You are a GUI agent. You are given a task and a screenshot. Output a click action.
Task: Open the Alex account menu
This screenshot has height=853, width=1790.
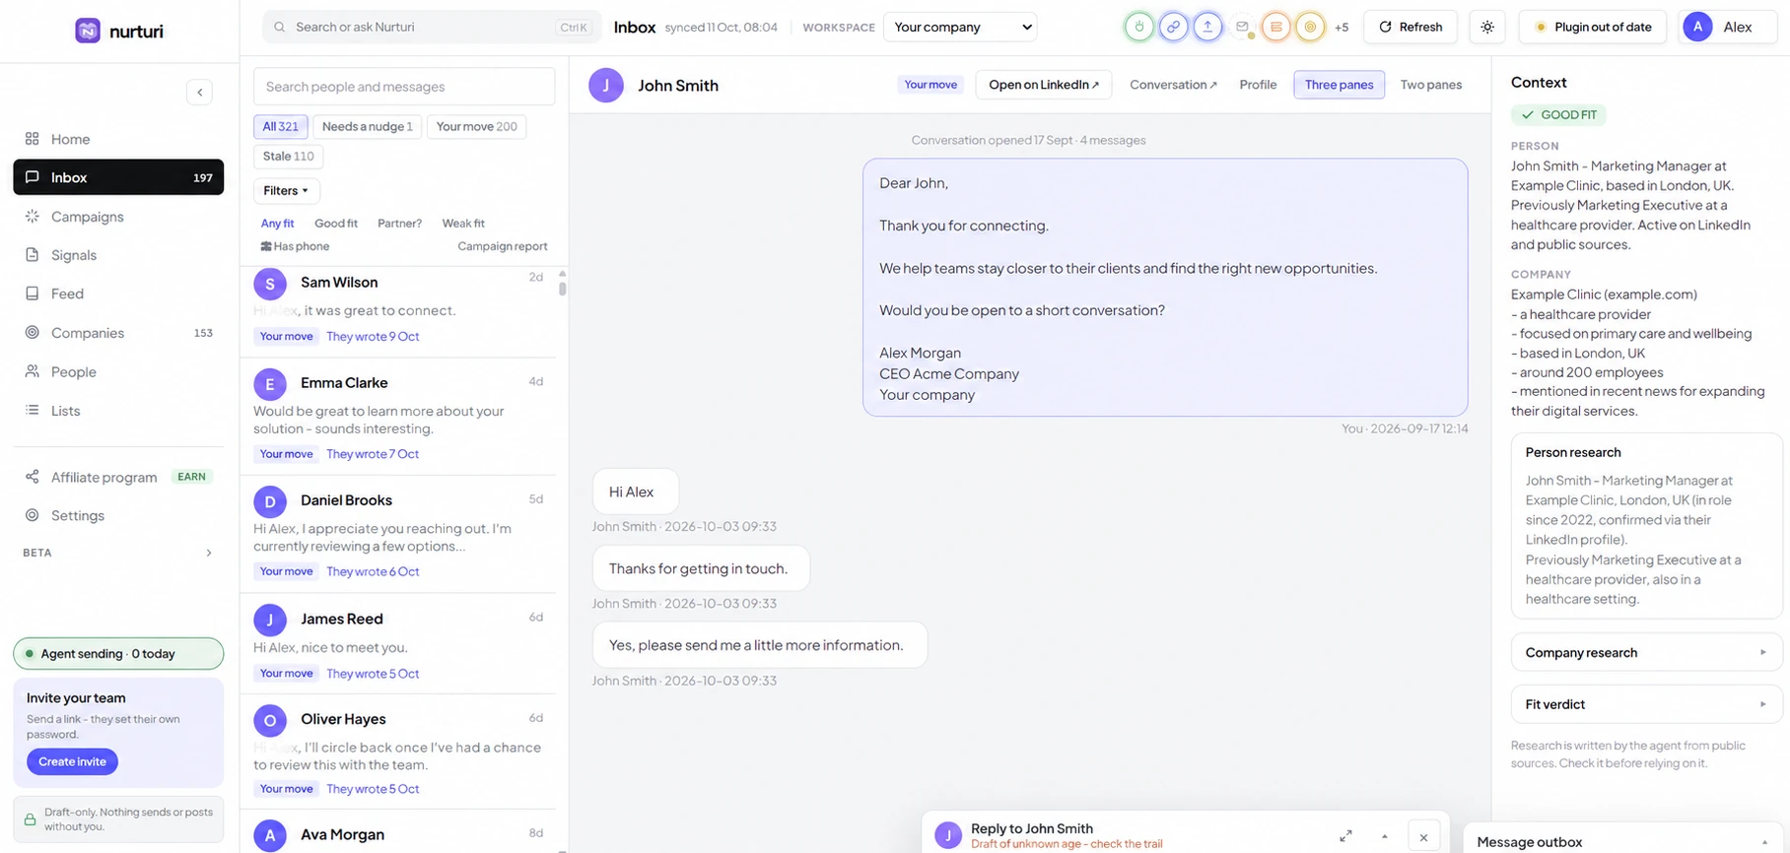(1728, 27)
